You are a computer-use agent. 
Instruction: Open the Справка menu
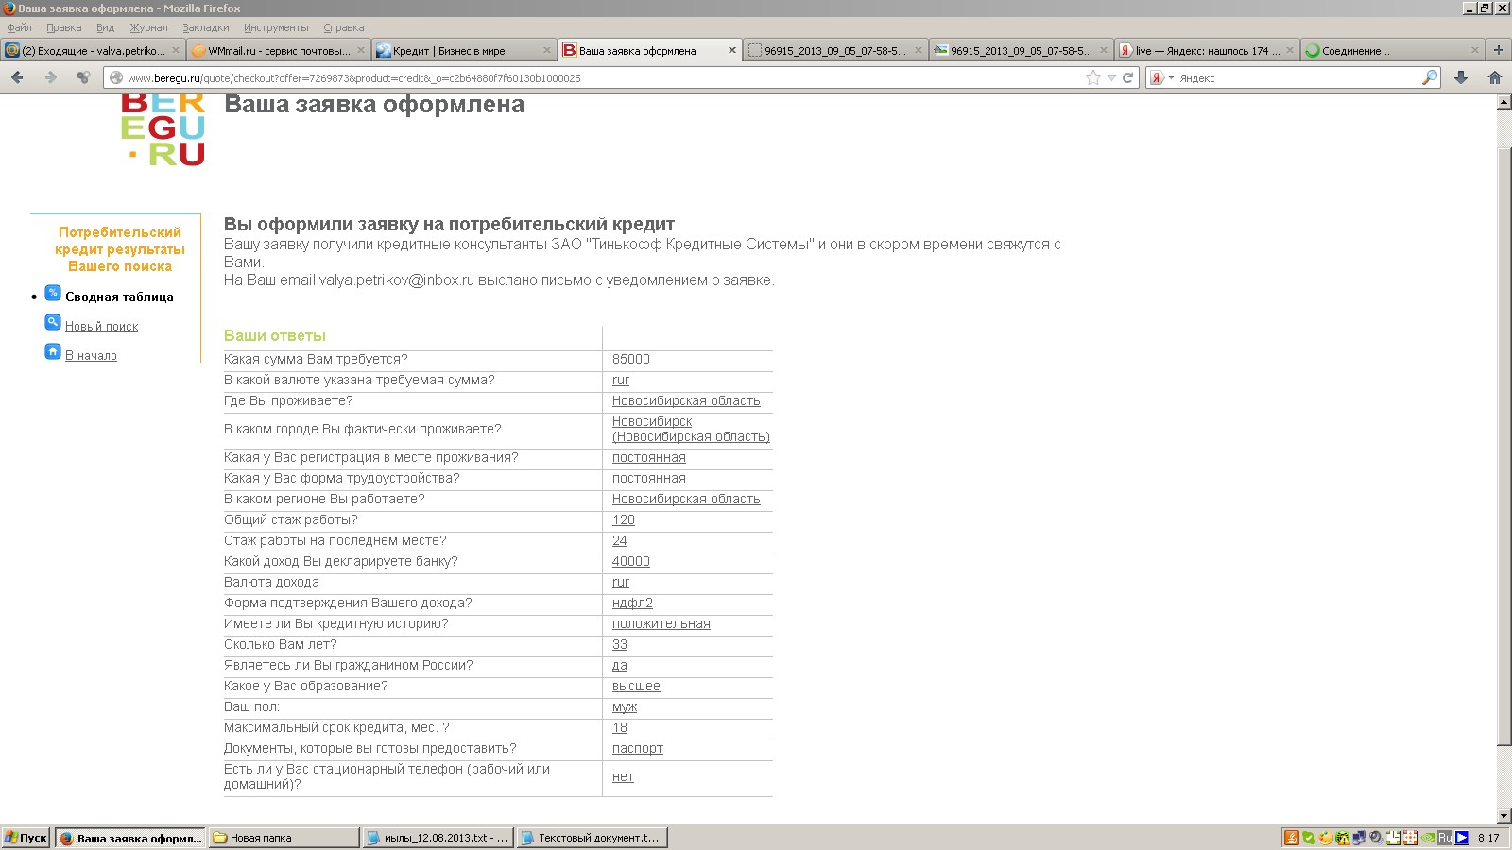343,27
